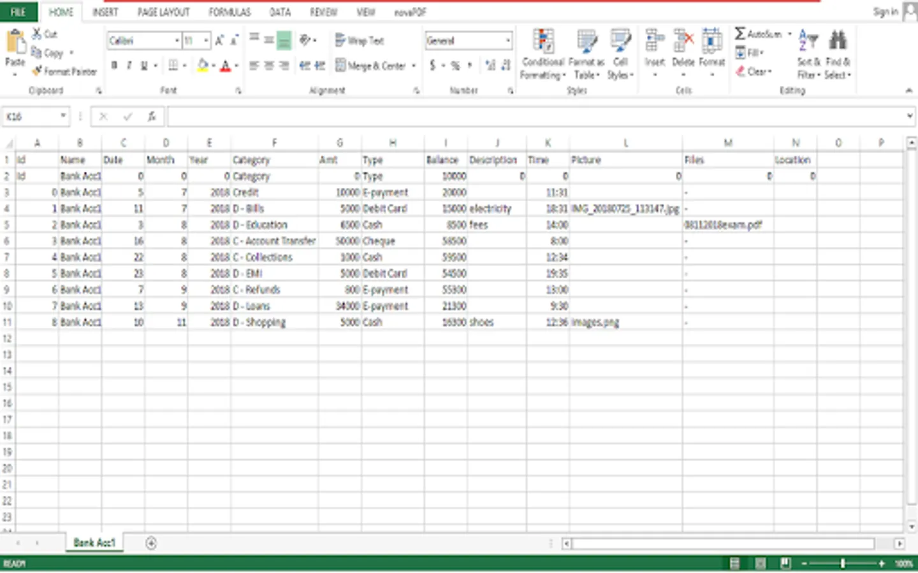Add a new worksheet

(151, 542)
